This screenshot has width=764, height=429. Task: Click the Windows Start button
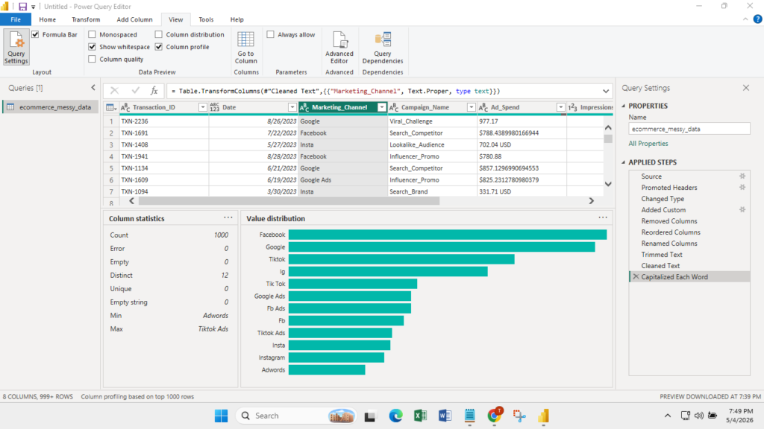pyautogui.click(x=221, y=416)
